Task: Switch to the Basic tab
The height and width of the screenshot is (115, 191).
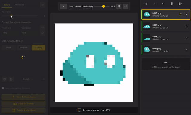Action: tap(7, 5)
